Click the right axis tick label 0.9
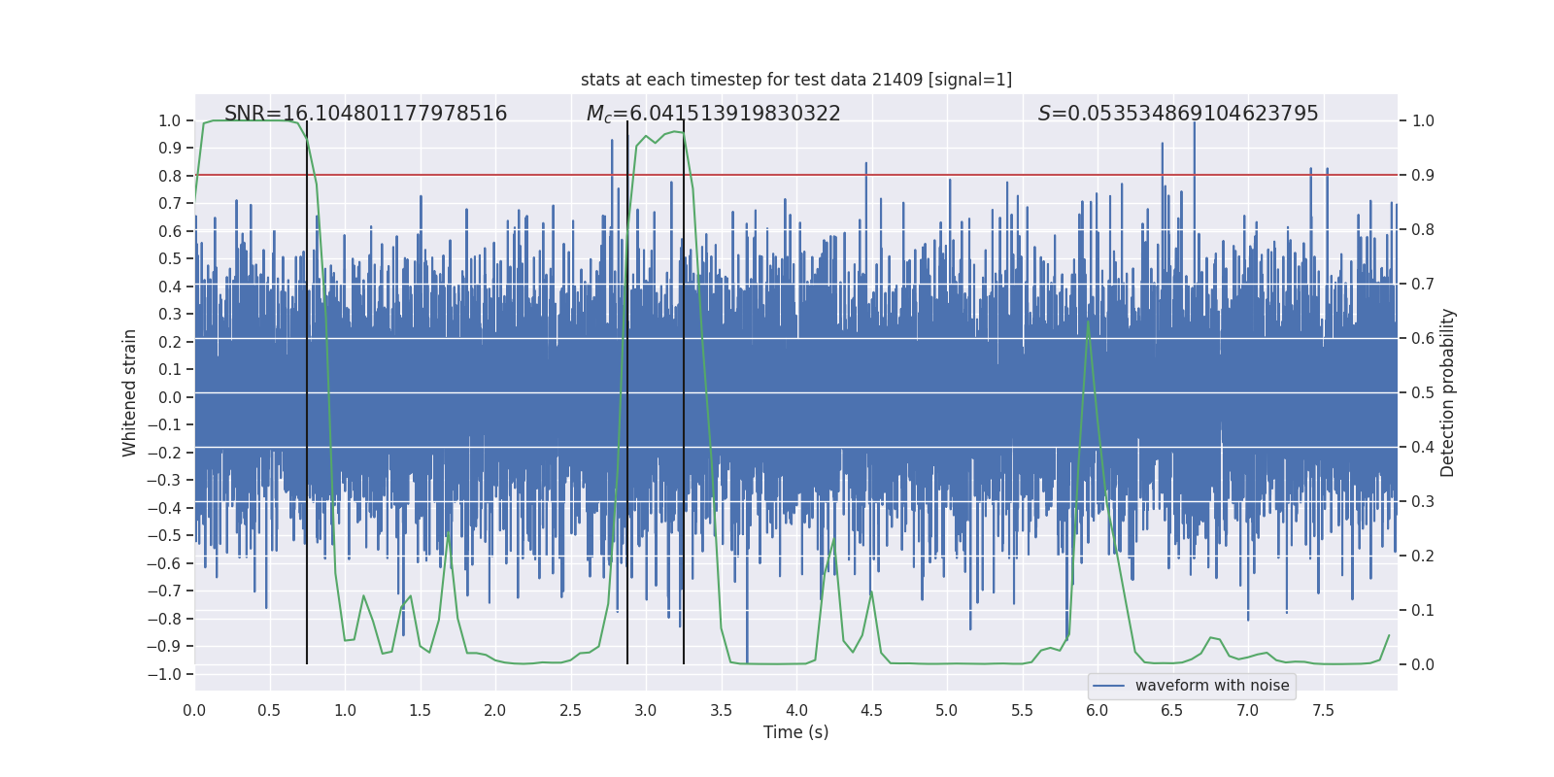The width and height of the screenshot is (1554, 777). pyautogui.click(x=1423, y=176)
